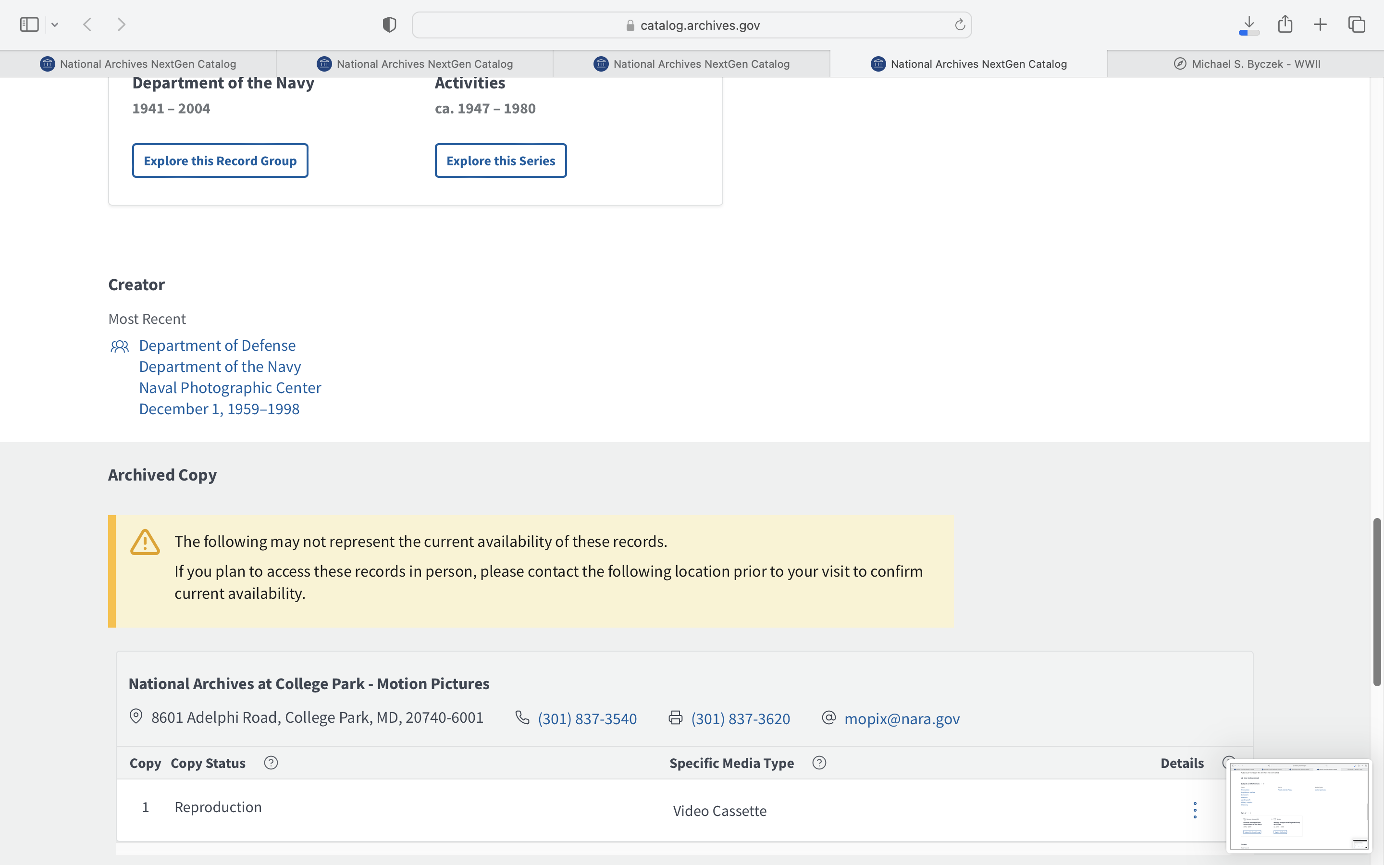Open details three-dot menu for copy 1
Viewport: 1384px width, 865px height.
(x=1195, y=810)
